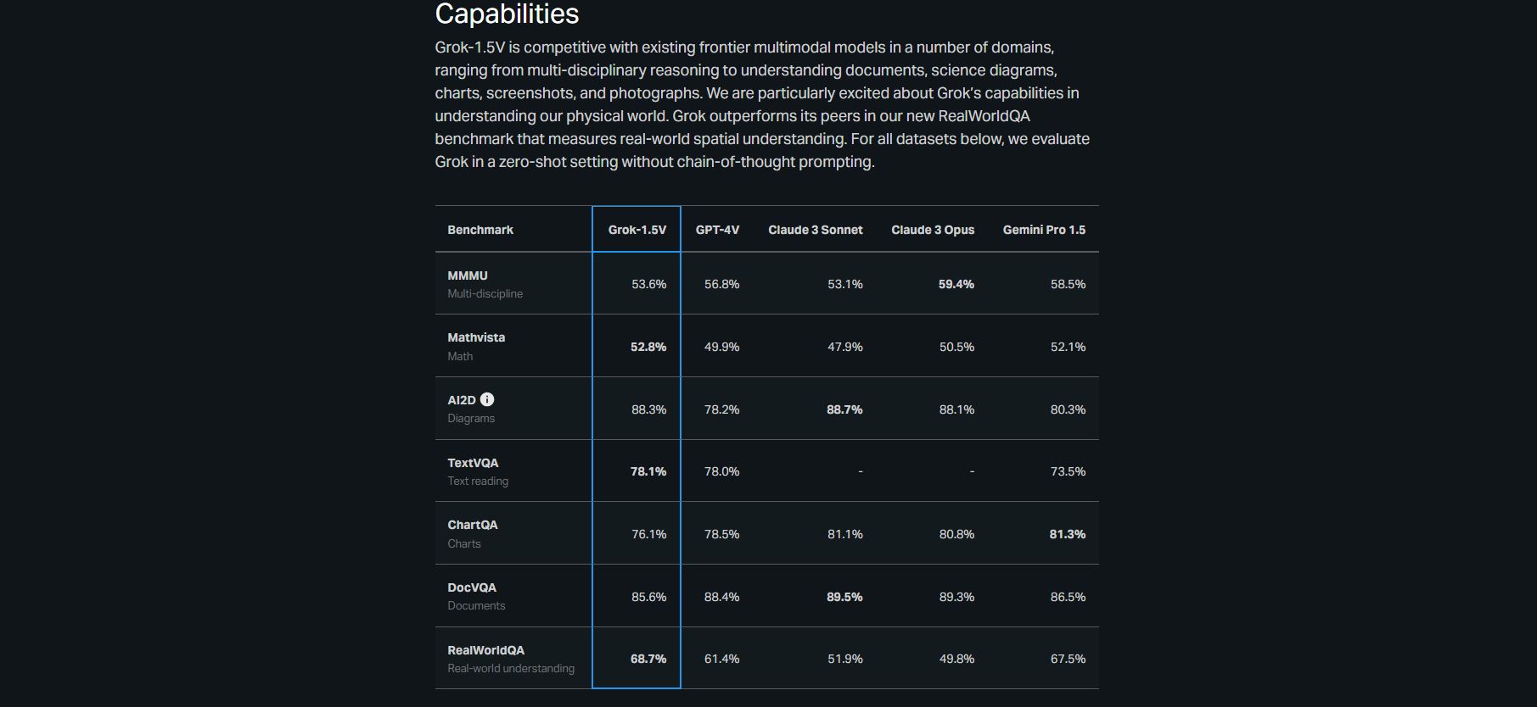Click Grok-1.5V's 68.7% RealWorldQA score
Image resolution: width=1537 pixels, height=707 pixels.
pos(648,659)
